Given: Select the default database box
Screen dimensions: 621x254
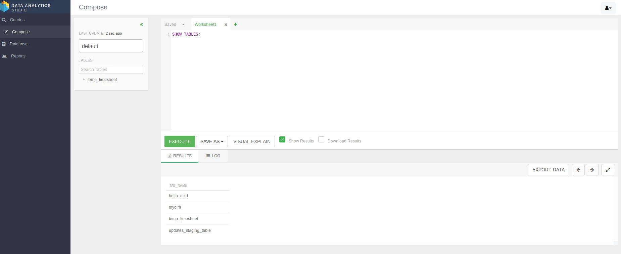Looking at the screenshot, I should click(111, 46).
